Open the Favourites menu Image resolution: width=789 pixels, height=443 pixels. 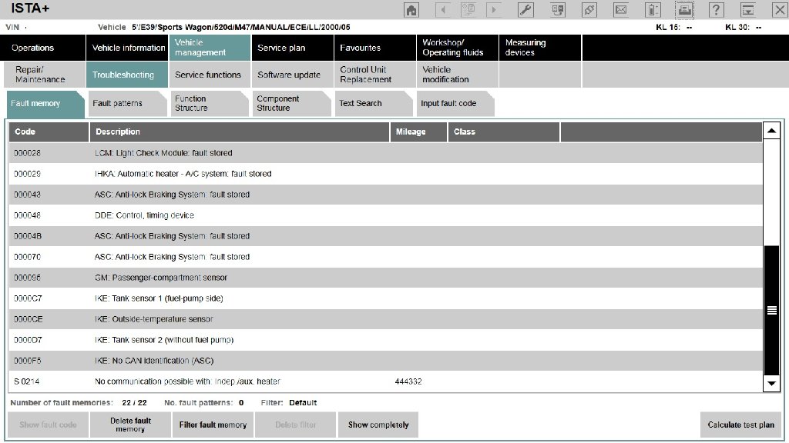[x=375, y=48]
